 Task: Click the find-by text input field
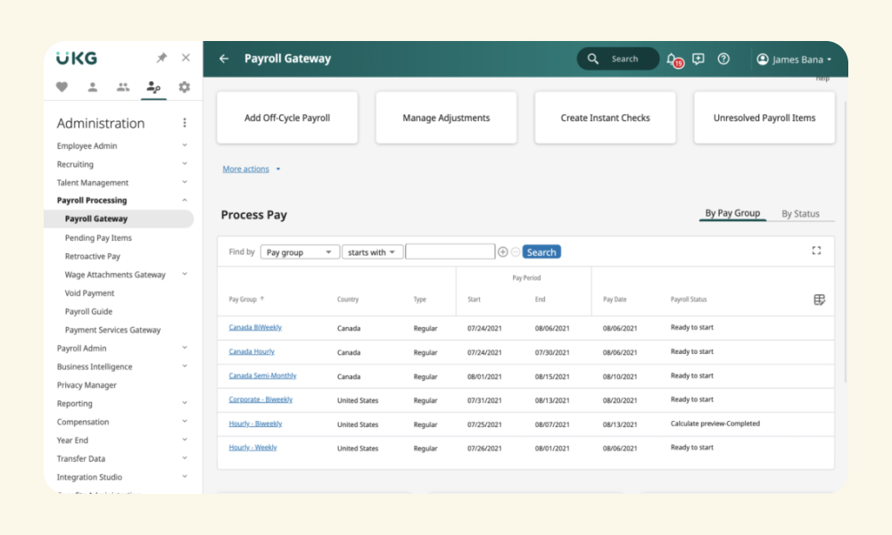(x=450, y=251)
